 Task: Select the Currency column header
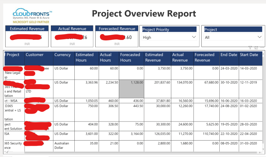click(62, 55)
